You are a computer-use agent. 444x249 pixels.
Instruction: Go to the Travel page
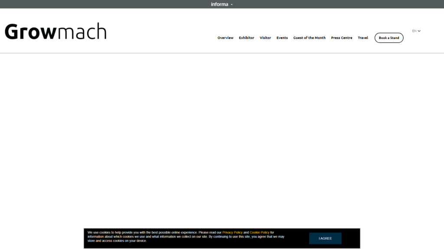click(363, 38)
